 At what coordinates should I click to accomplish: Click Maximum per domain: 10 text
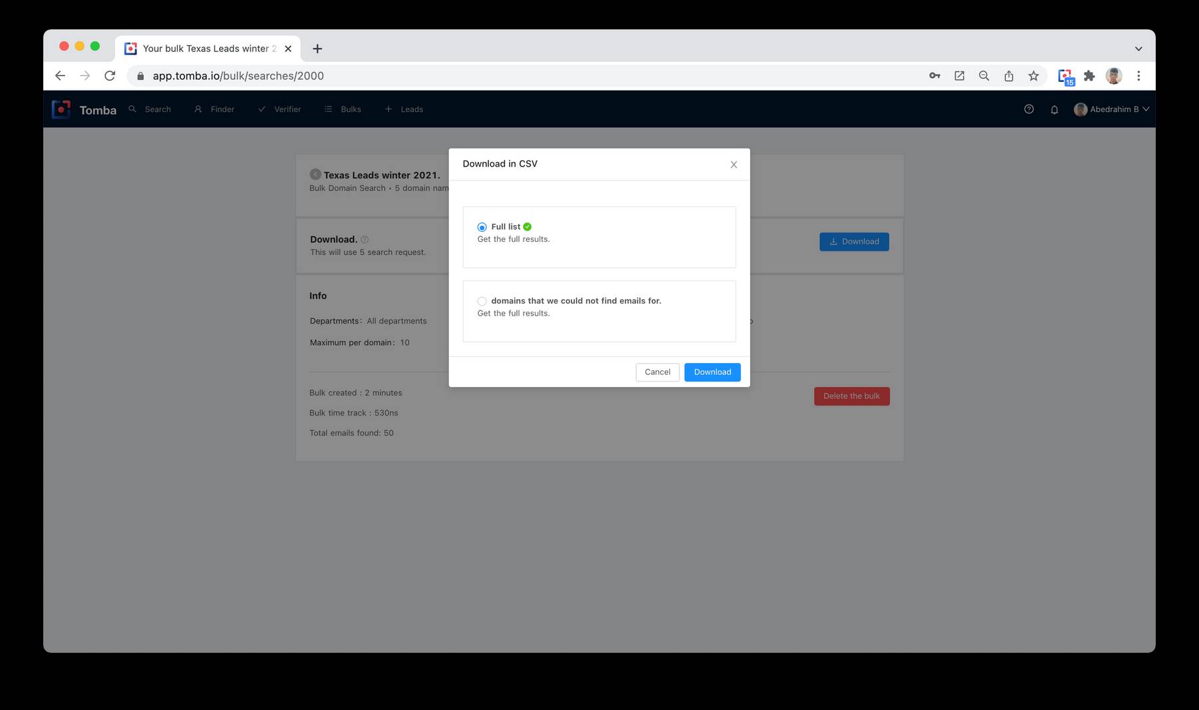click(x=360, y=342)
